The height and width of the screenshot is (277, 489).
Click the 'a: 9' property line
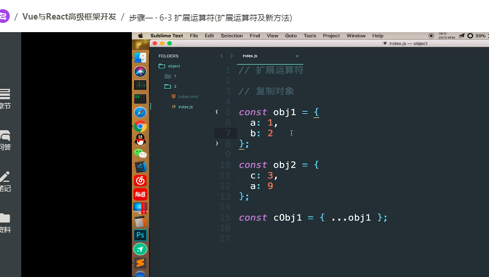(x=261, y=186)
